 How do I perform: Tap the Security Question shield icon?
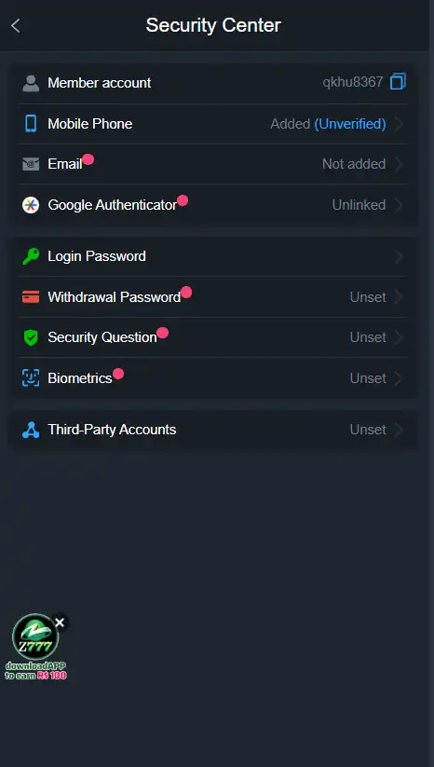(31, 337)
